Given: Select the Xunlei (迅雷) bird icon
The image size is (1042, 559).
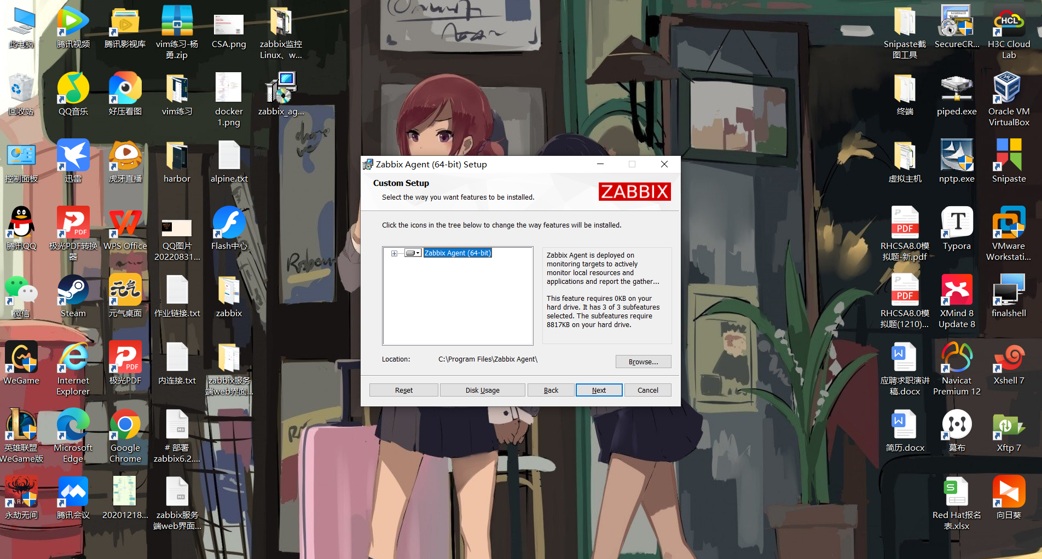Looking at the screenshot, I should click(x=73, y=162).
